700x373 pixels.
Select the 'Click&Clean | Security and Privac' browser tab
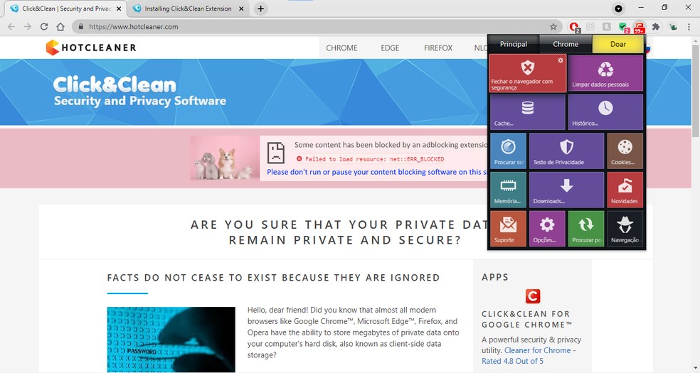pos(67,9)
